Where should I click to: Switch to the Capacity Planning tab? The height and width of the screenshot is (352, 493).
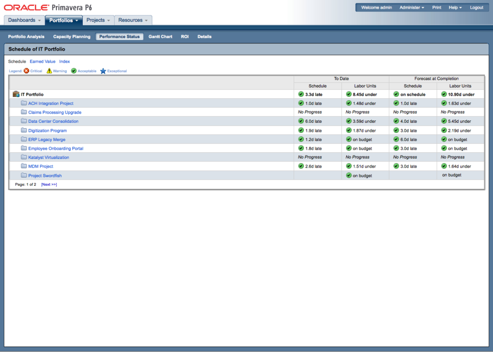71,36
